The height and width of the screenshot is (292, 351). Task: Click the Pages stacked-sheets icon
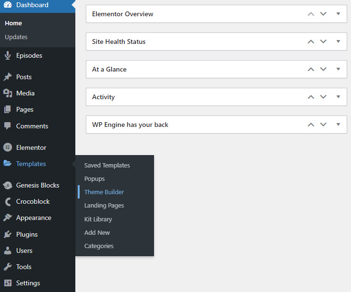pos(7,109)
